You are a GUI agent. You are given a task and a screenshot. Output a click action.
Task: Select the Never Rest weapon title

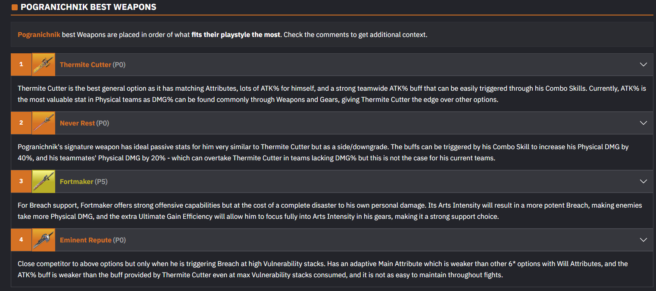pos(77,123)
